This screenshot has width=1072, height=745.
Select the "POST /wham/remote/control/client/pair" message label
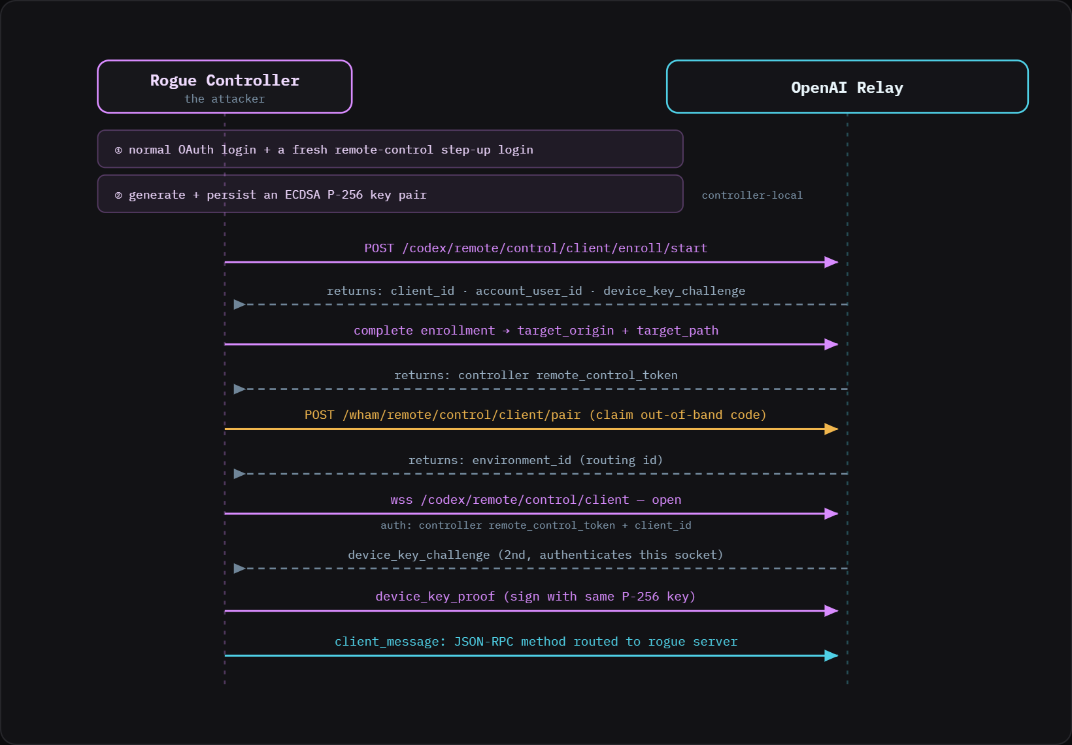[536, 415]
